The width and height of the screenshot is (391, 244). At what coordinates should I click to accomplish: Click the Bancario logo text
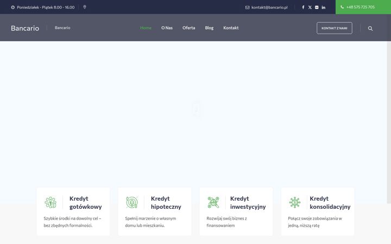(x=25, y=28)
